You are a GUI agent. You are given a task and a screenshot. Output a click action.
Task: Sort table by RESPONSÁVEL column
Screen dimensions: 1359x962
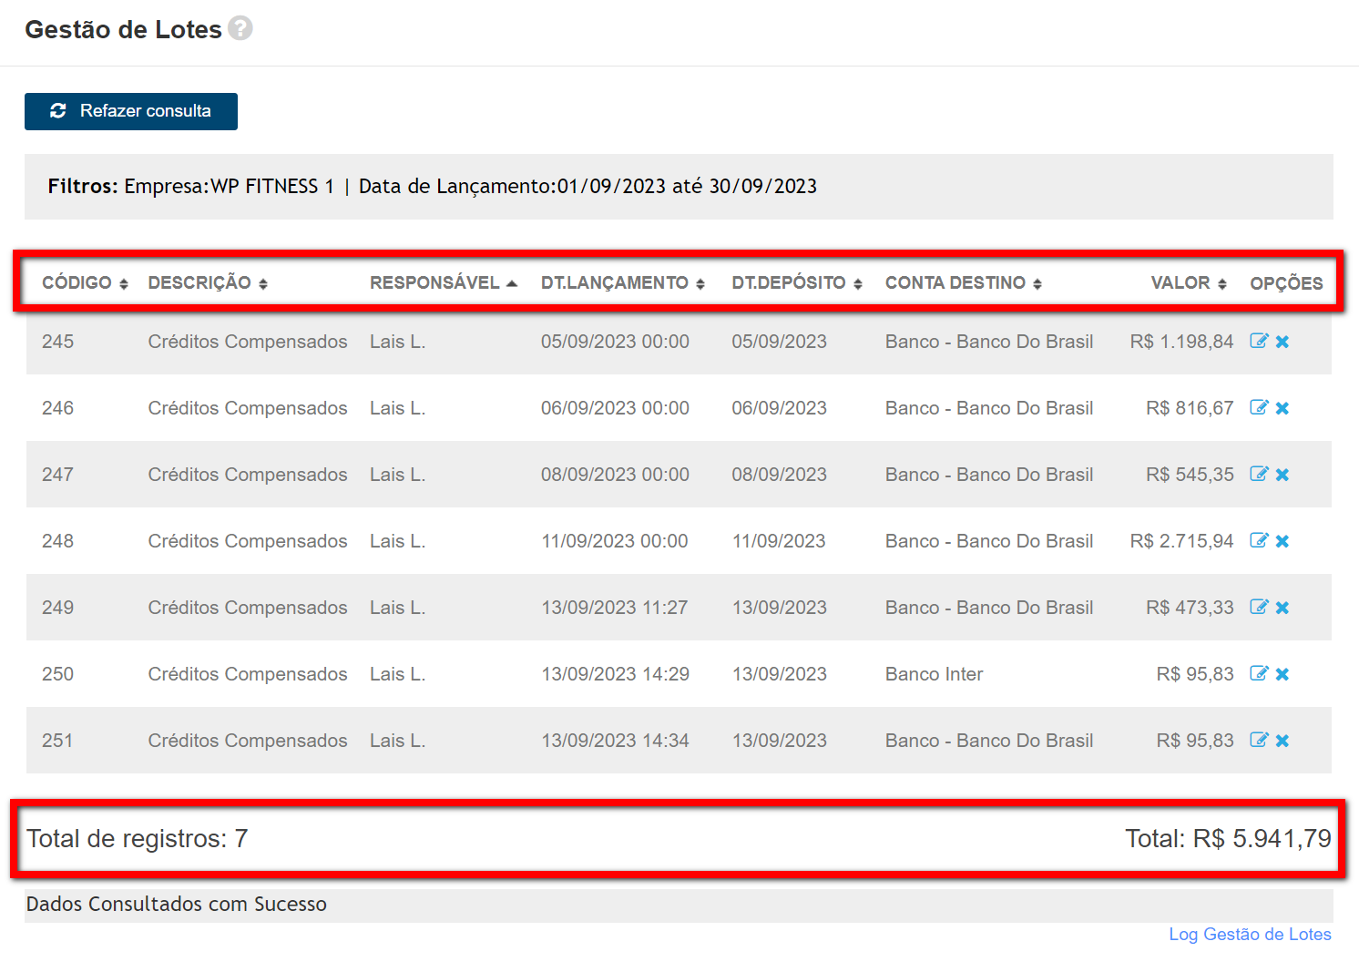(x=443, y=283)
